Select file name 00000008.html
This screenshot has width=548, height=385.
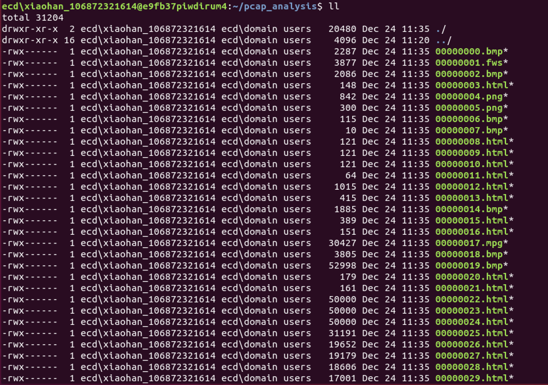472,141
